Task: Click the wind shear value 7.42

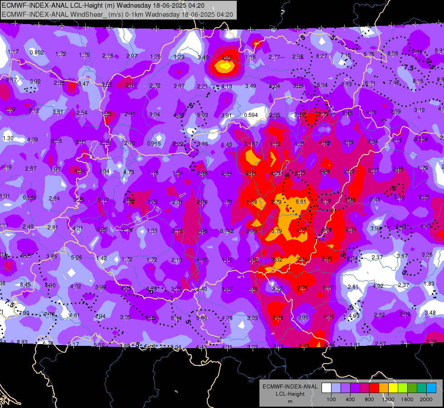Action: pos(394,83)
